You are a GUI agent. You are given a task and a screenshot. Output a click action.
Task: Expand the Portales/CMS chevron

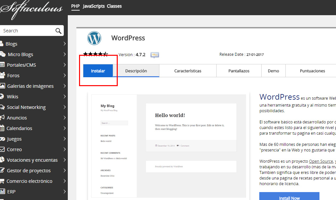click(64, 65)
